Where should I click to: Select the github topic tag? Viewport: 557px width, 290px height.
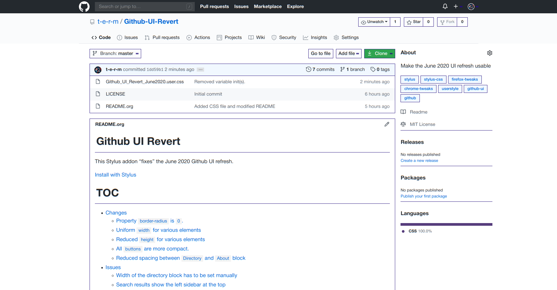point(410,98)
